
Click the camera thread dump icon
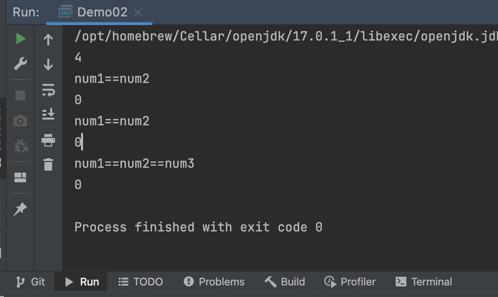20,121
